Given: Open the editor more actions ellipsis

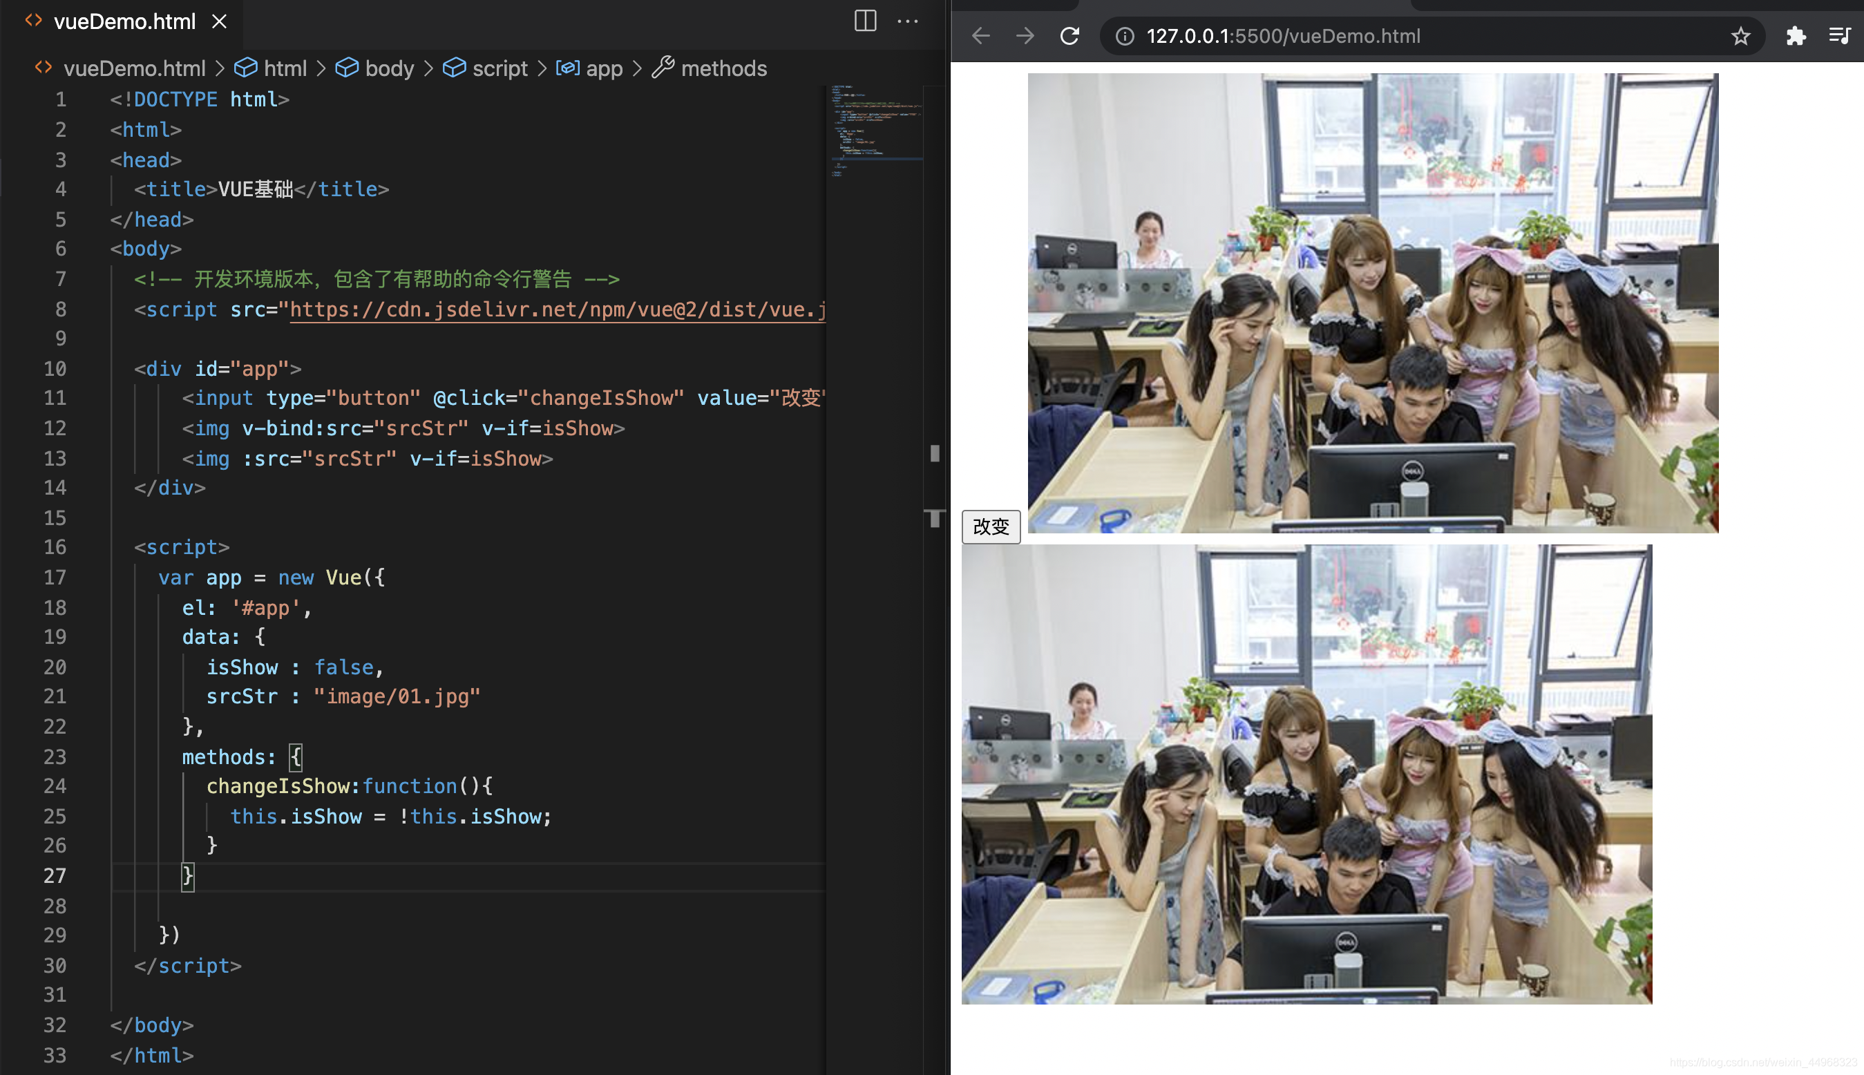Looking at the screenshot, I should 907,21.
